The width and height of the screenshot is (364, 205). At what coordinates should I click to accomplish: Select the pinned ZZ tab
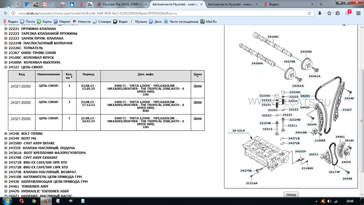pyautogui.click(x=45, y=4)
